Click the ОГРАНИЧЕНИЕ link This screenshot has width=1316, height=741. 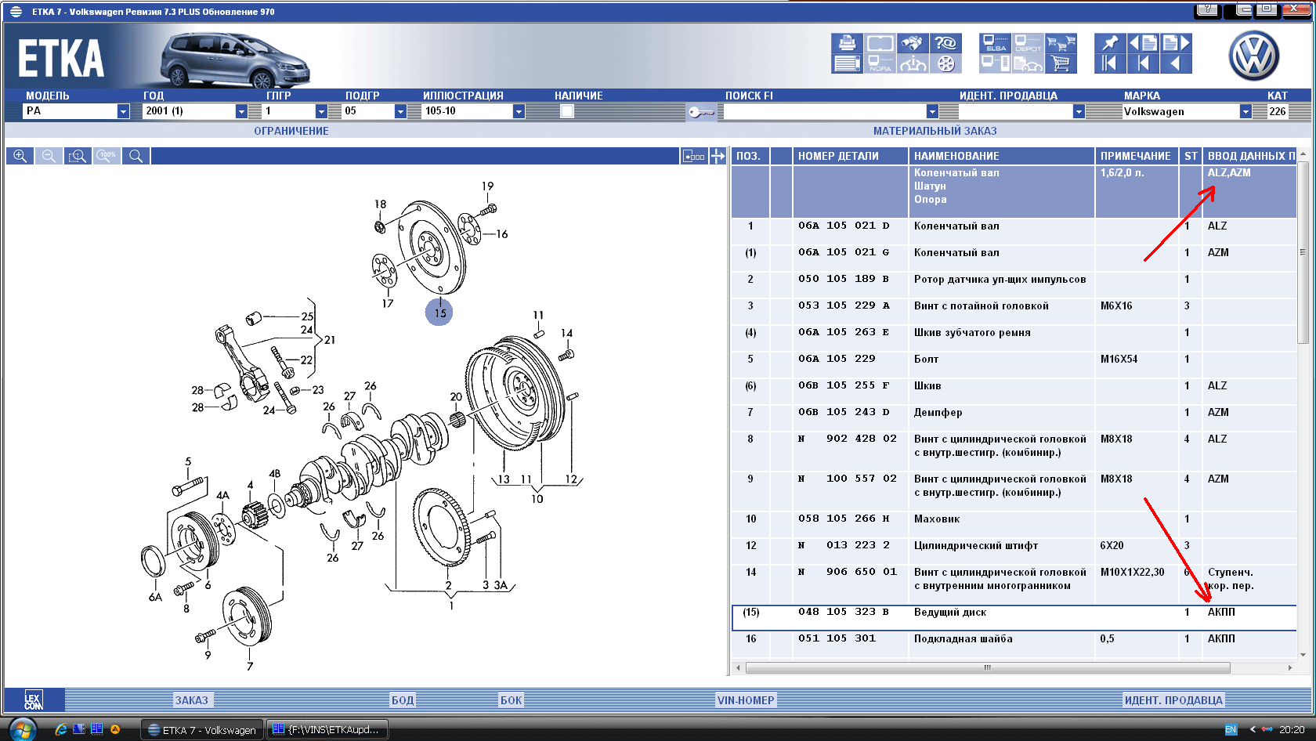291,131
